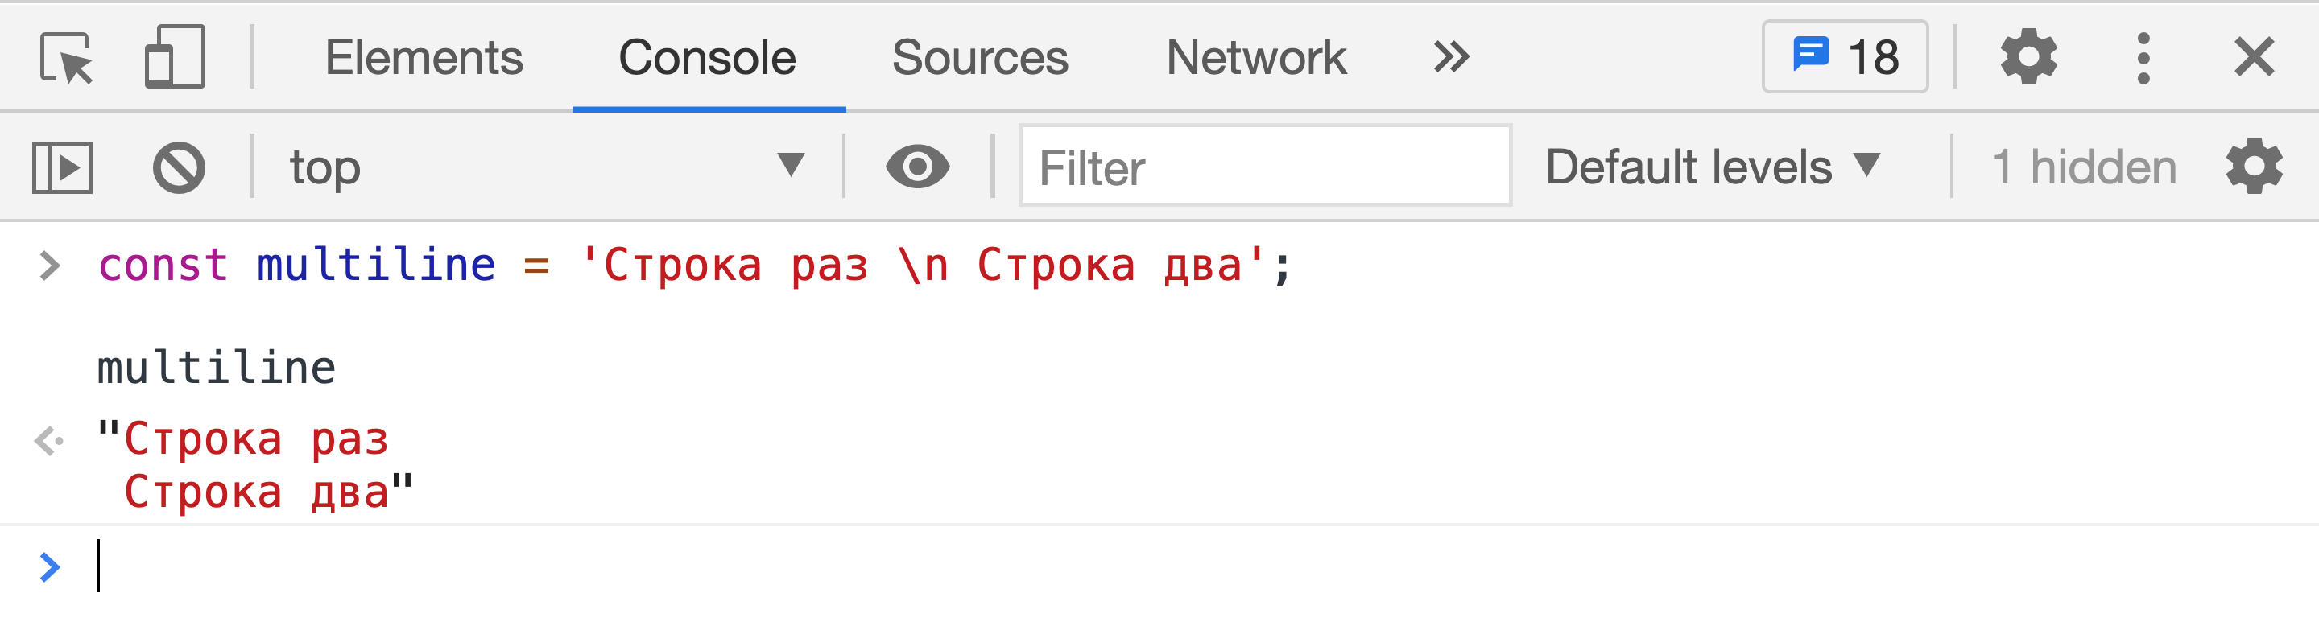The width and height of the screenshot is (2319, 626).
Task: Open the three-dot customize menu
Action: click(x=2143, y=59)
